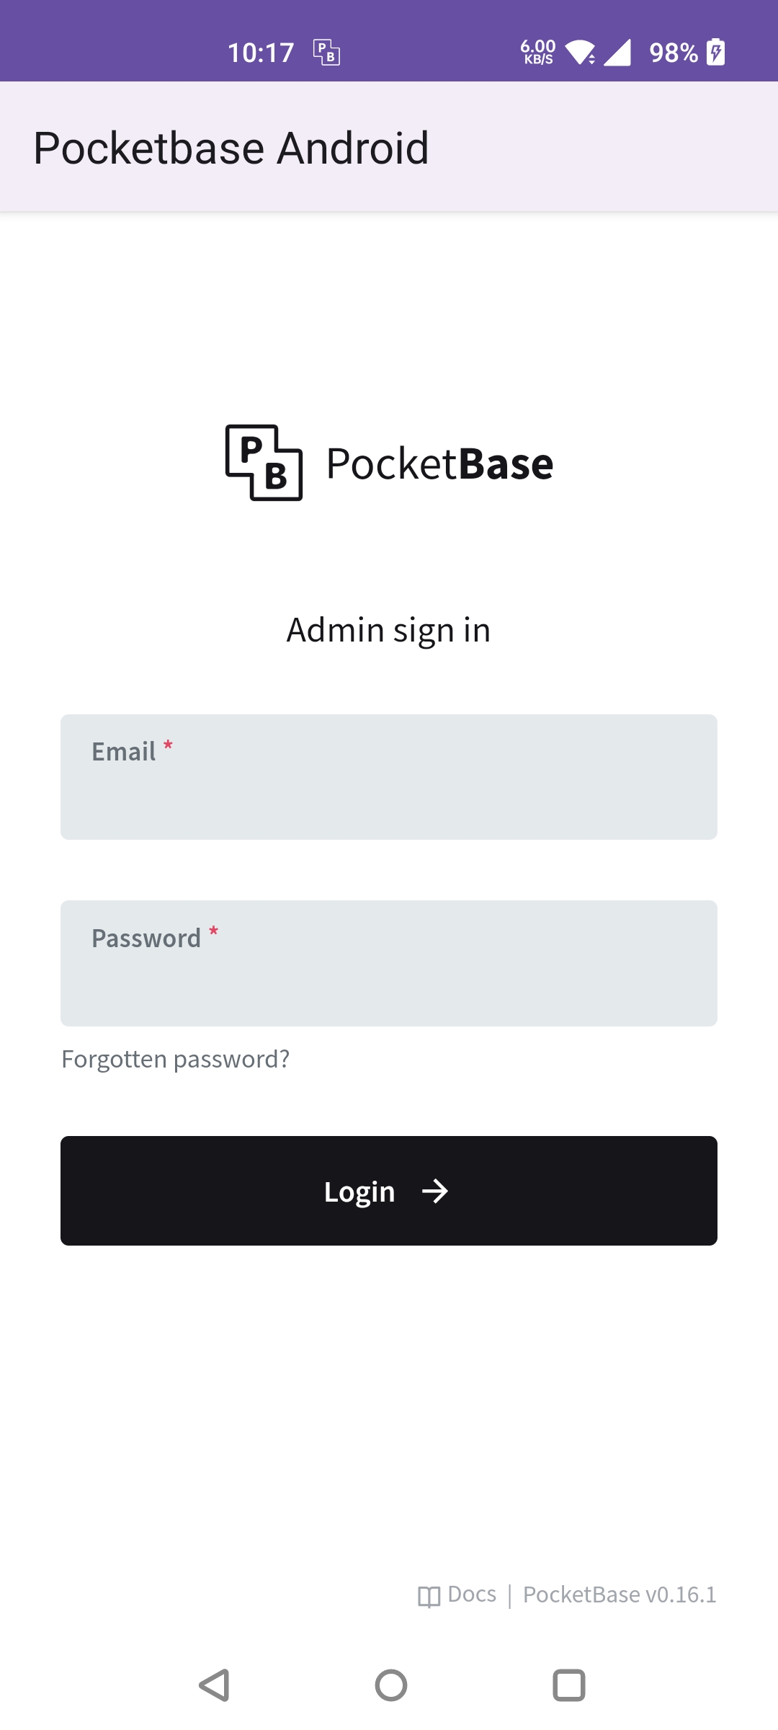Click the red asterisk next to Email
This screenshot has width=778, height=1730.
coord(168,746)
